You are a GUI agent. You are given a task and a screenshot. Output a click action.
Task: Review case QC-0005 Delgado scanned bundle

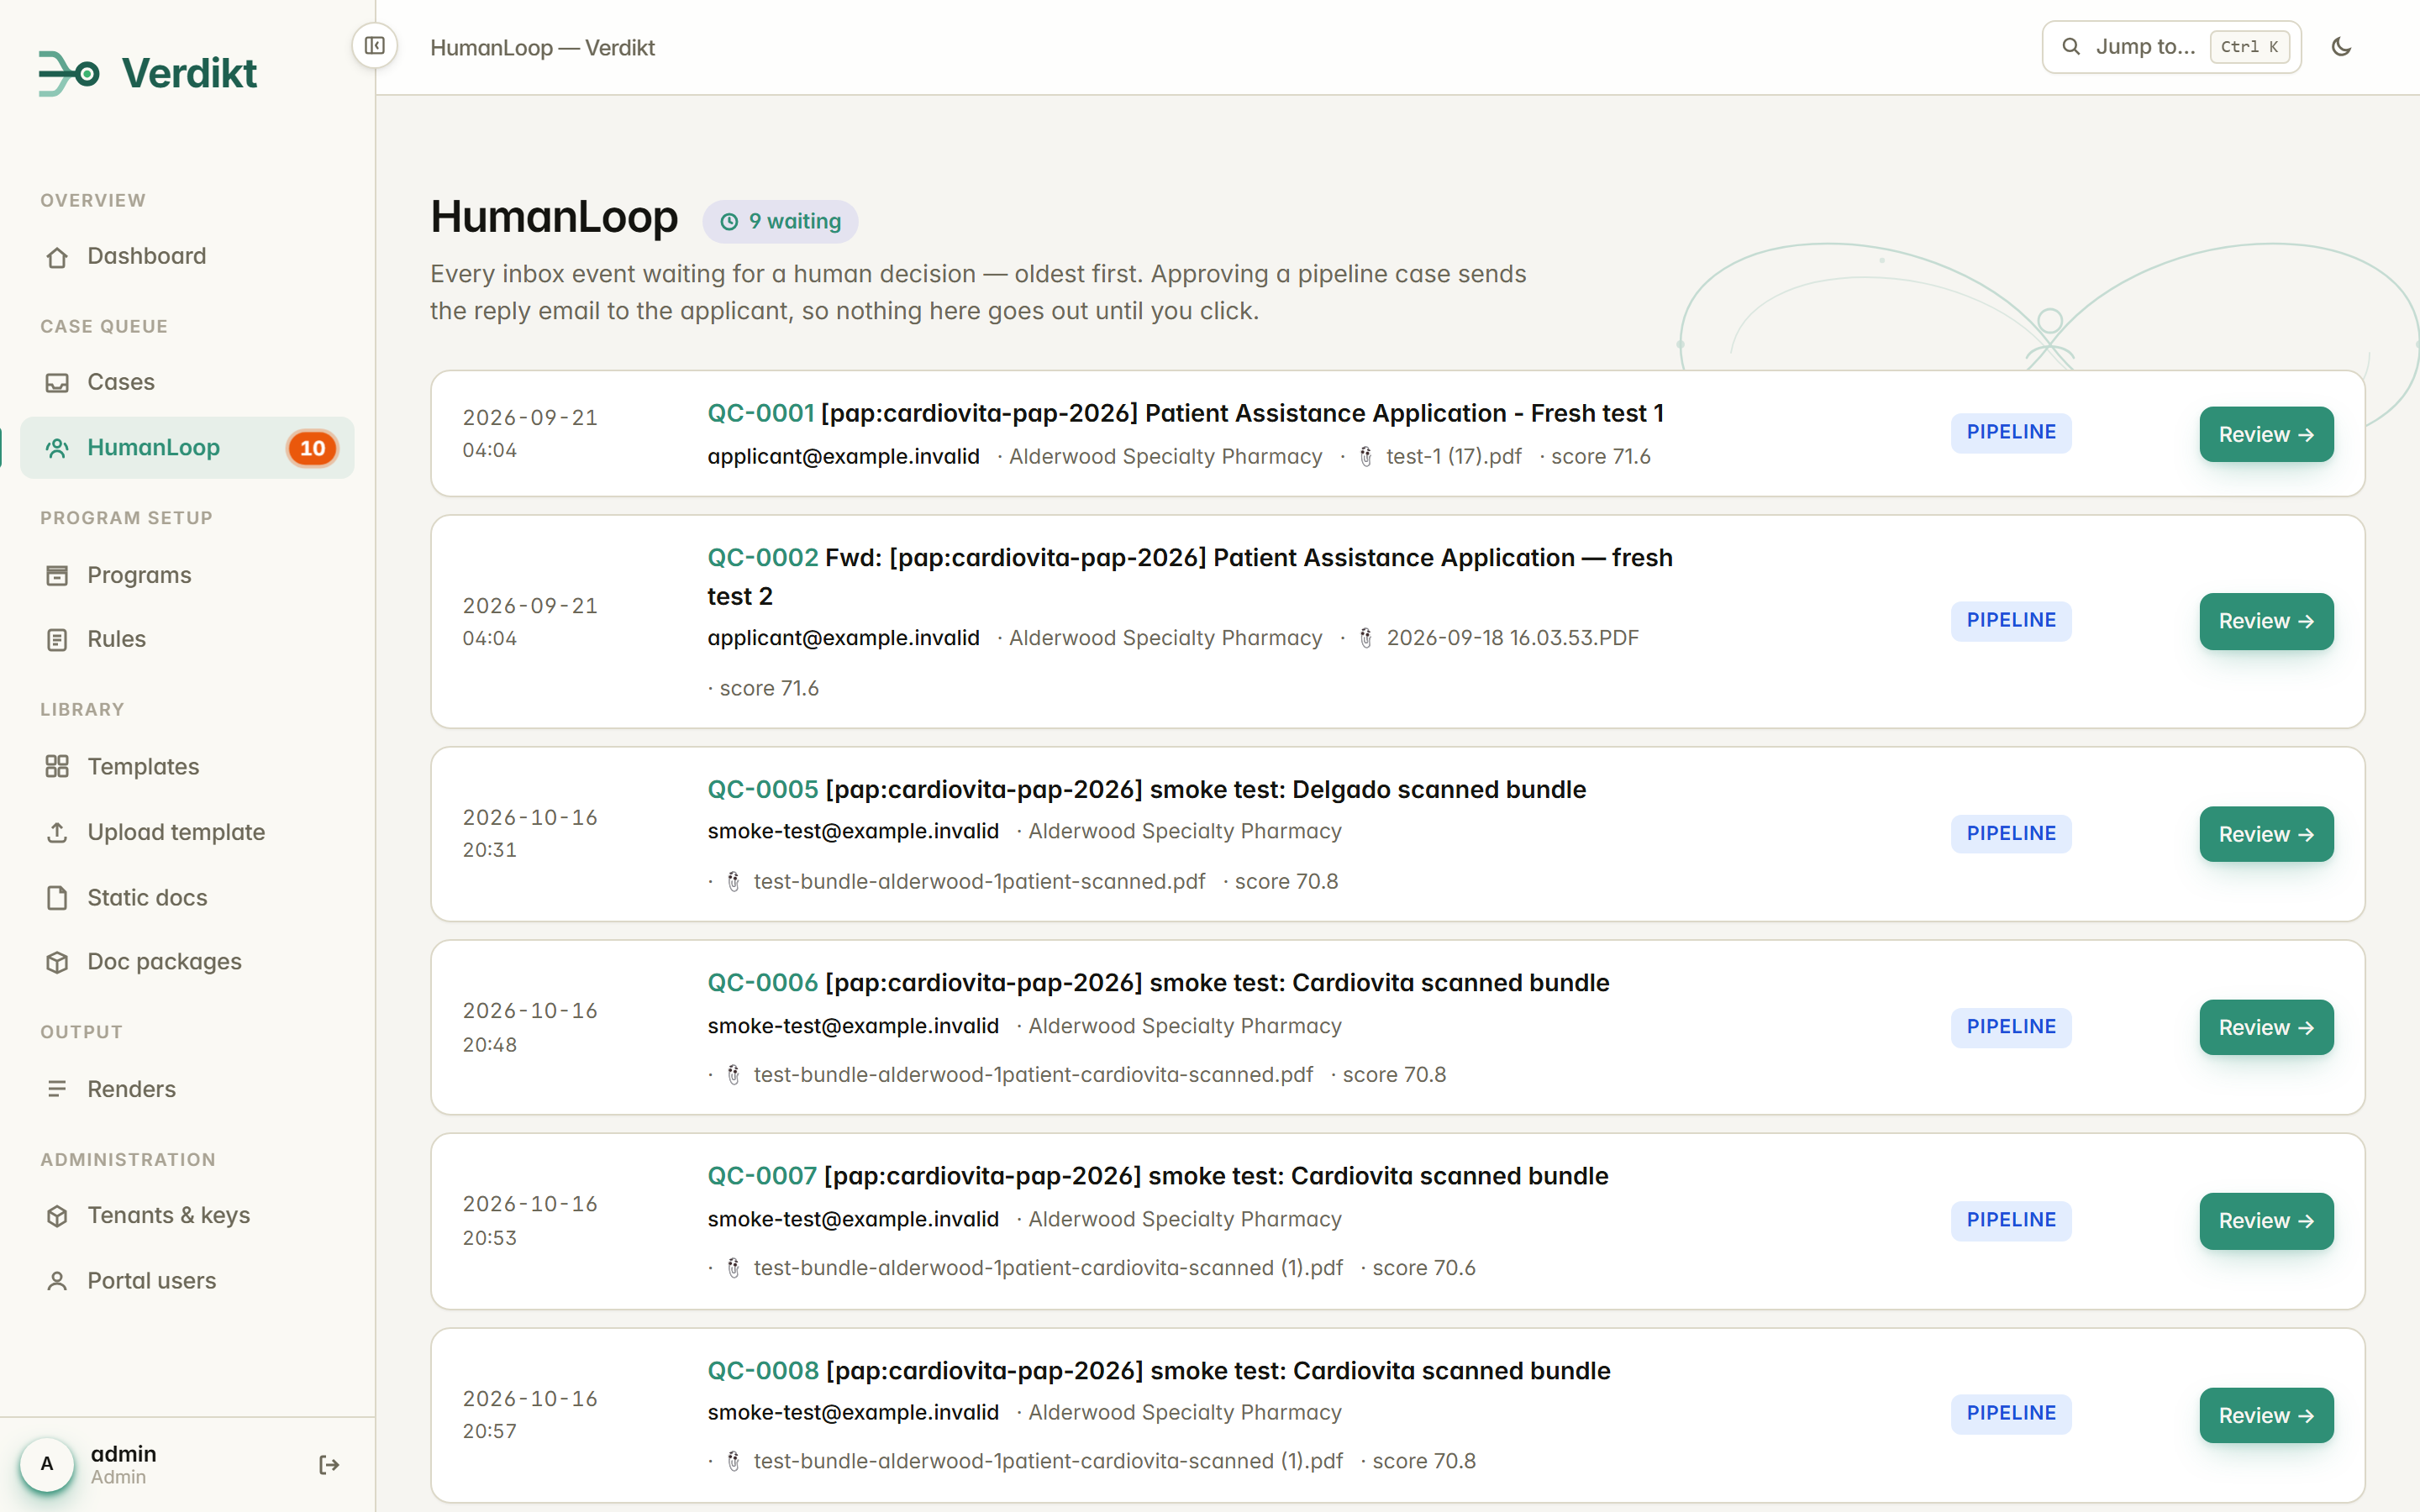tap(2266, 834)
